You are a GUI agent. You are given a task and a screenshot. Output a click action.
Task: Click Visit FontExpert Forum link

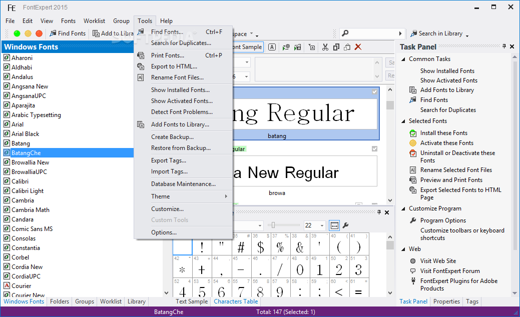point(450,271)
